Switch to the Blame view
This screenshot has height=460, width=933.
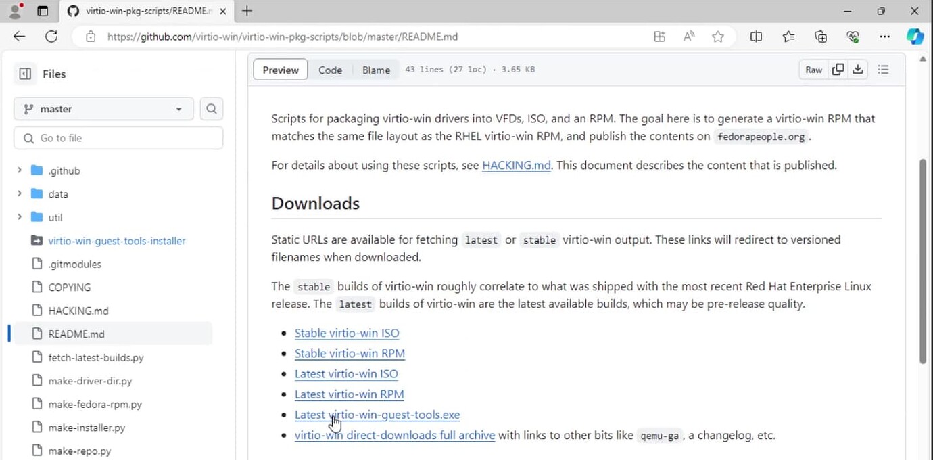pyautogui.click(x=376, y=70)
